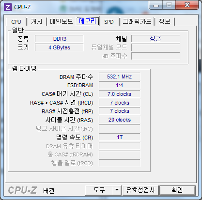Click the 7.0 clocks CL value

(x=120, y=94)
